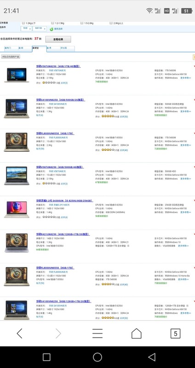The width and height of the screenshot is (195, 368).
Task: Open the 67家商家报价 link
Action: 102,182
